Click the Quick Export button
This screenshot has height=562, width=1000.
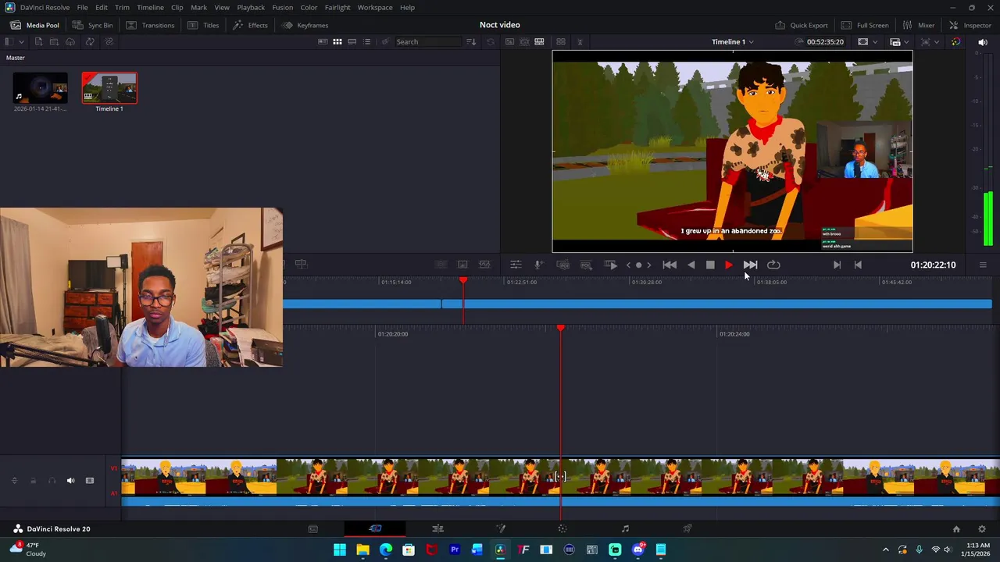pyautogui.click(x=802, y=25)
